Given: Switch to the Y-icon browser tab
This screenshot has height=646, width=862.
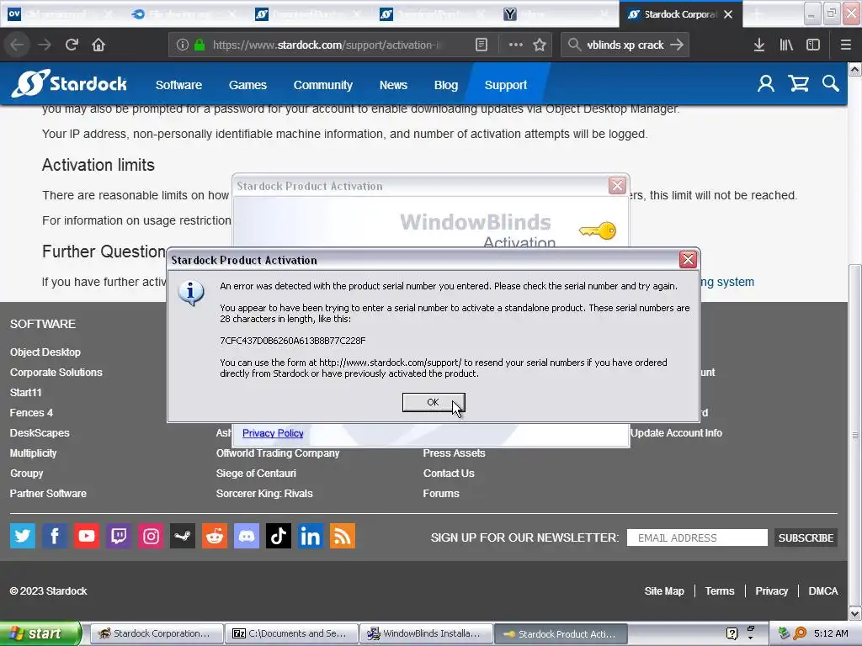Looking at the screenshot, I should tap(556, 14).
